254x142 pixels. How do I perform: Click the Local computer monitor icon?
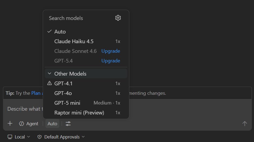(x=10, y=137)
